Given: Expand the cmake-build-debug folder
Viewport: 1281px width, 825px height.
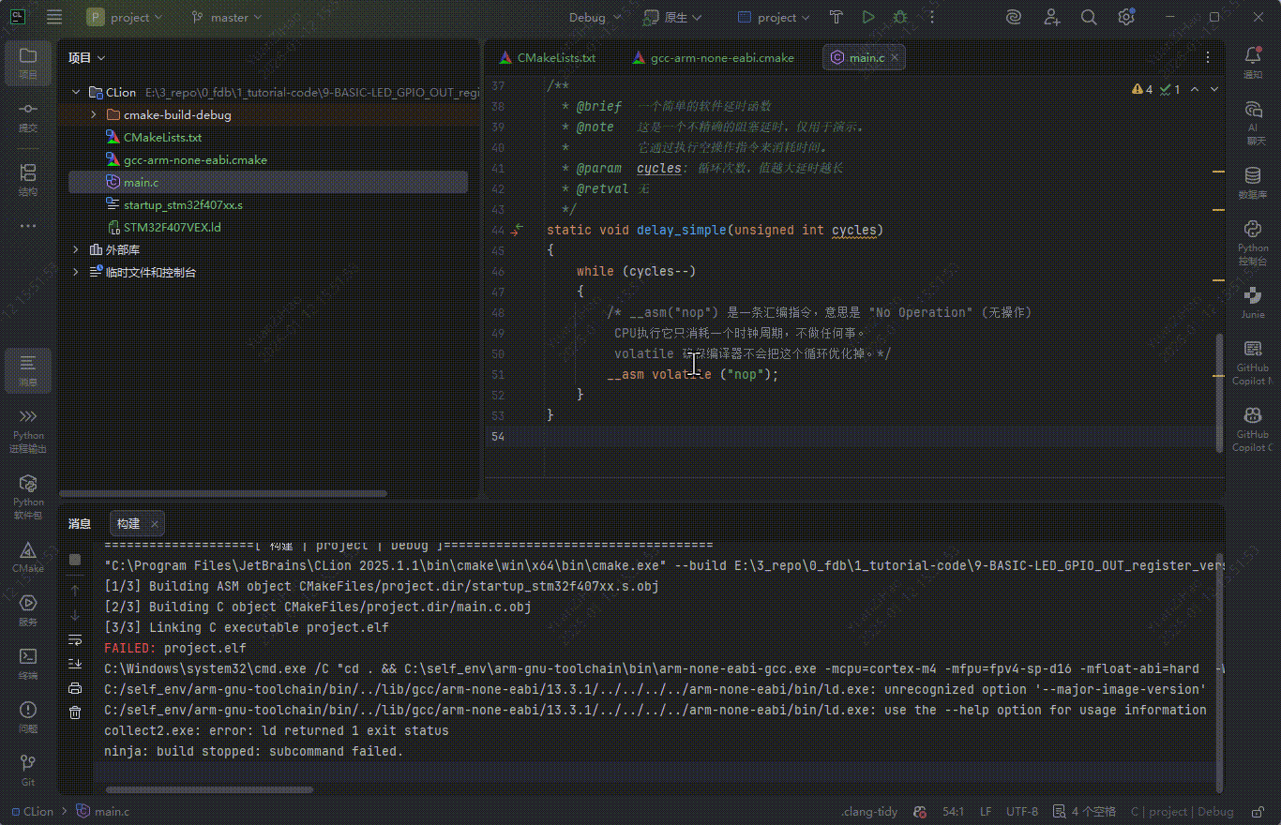Looking at the screenshot, I should click(x=94, y=114).
